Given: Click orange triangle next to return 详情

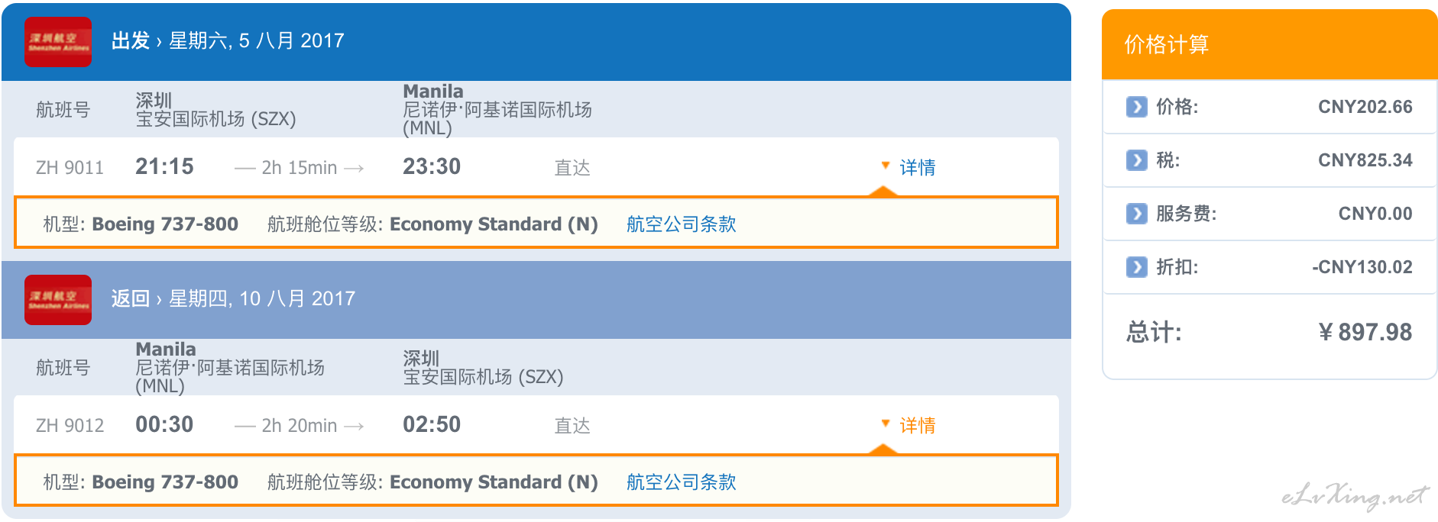Looking at the screenshot, I should [x=886, y=423].
